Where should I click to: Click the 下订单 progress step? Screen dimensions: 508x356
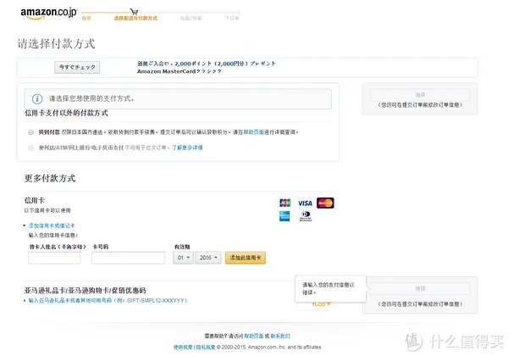[232, 19]
